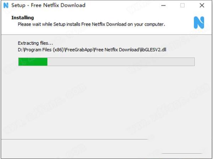
Task: Click "Program Files (x86)" in the install path
Action: [x=44, y=50]
